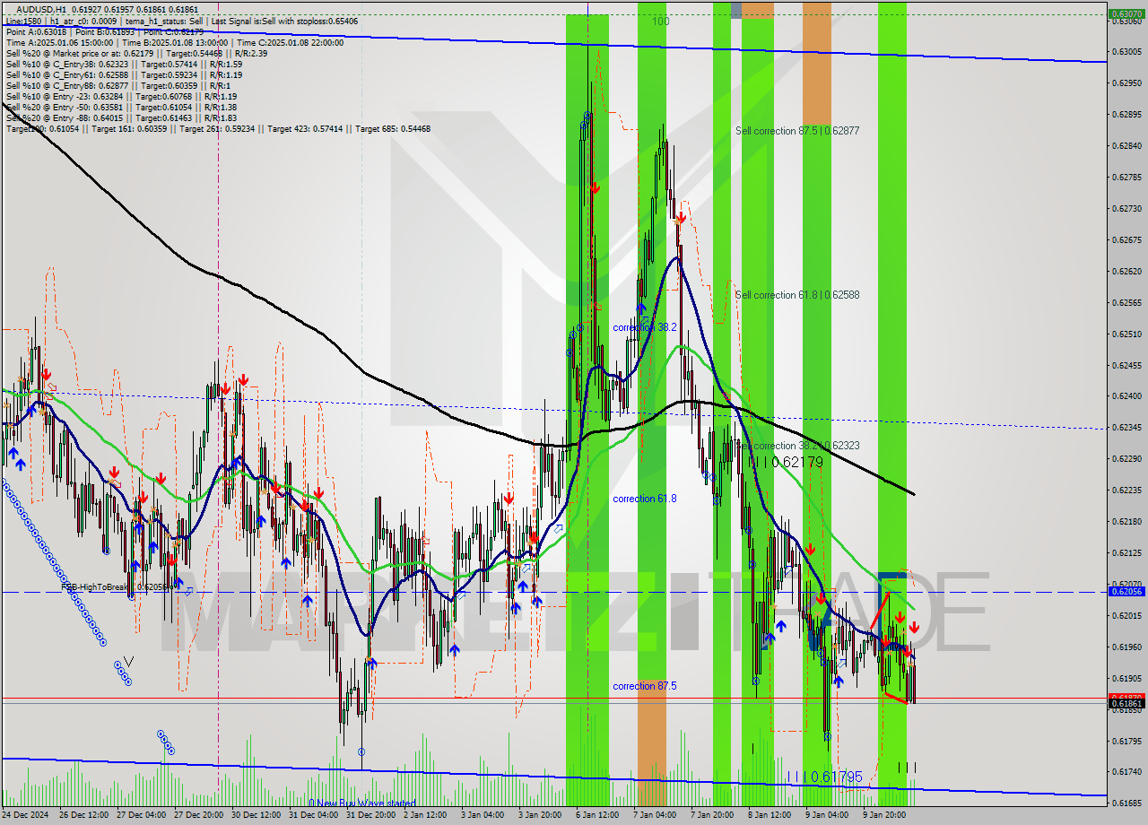Click the '8 Jan 12:00' time label

click(770, 815)
